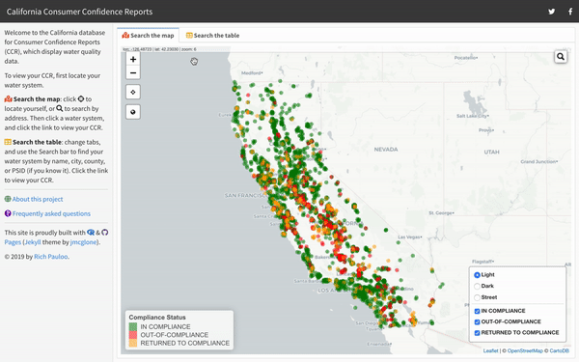Click the Twitter icon in header
579x362 pixels.
click(x=551, y=12)
